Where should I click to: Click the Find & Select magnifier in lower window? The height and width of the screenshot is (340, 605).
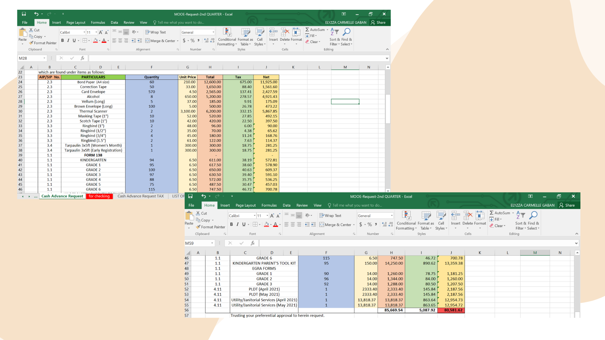533,216
